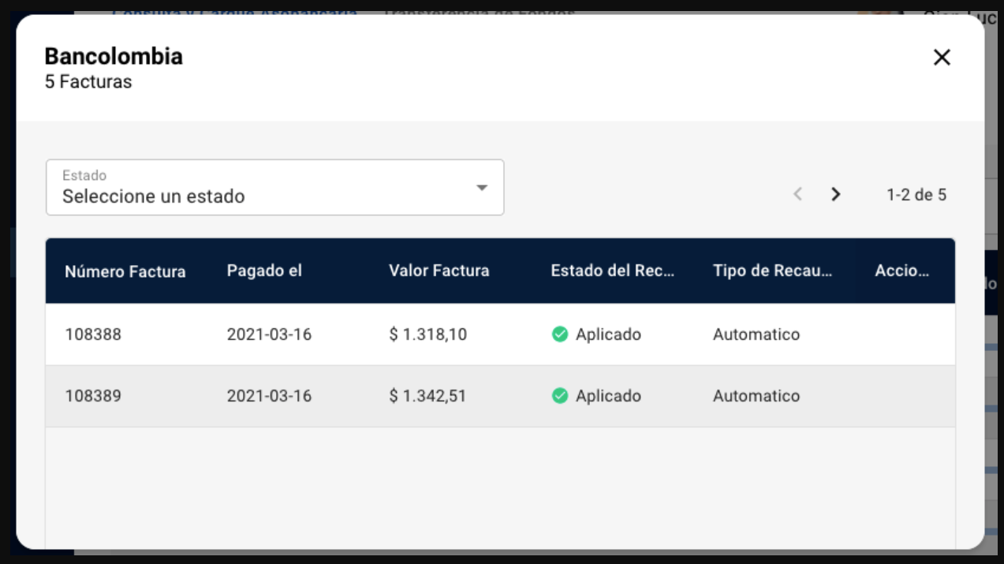Click Aplicado status for invoice 108389
This screenshot has height=564, width=1004.
point(608,396)
